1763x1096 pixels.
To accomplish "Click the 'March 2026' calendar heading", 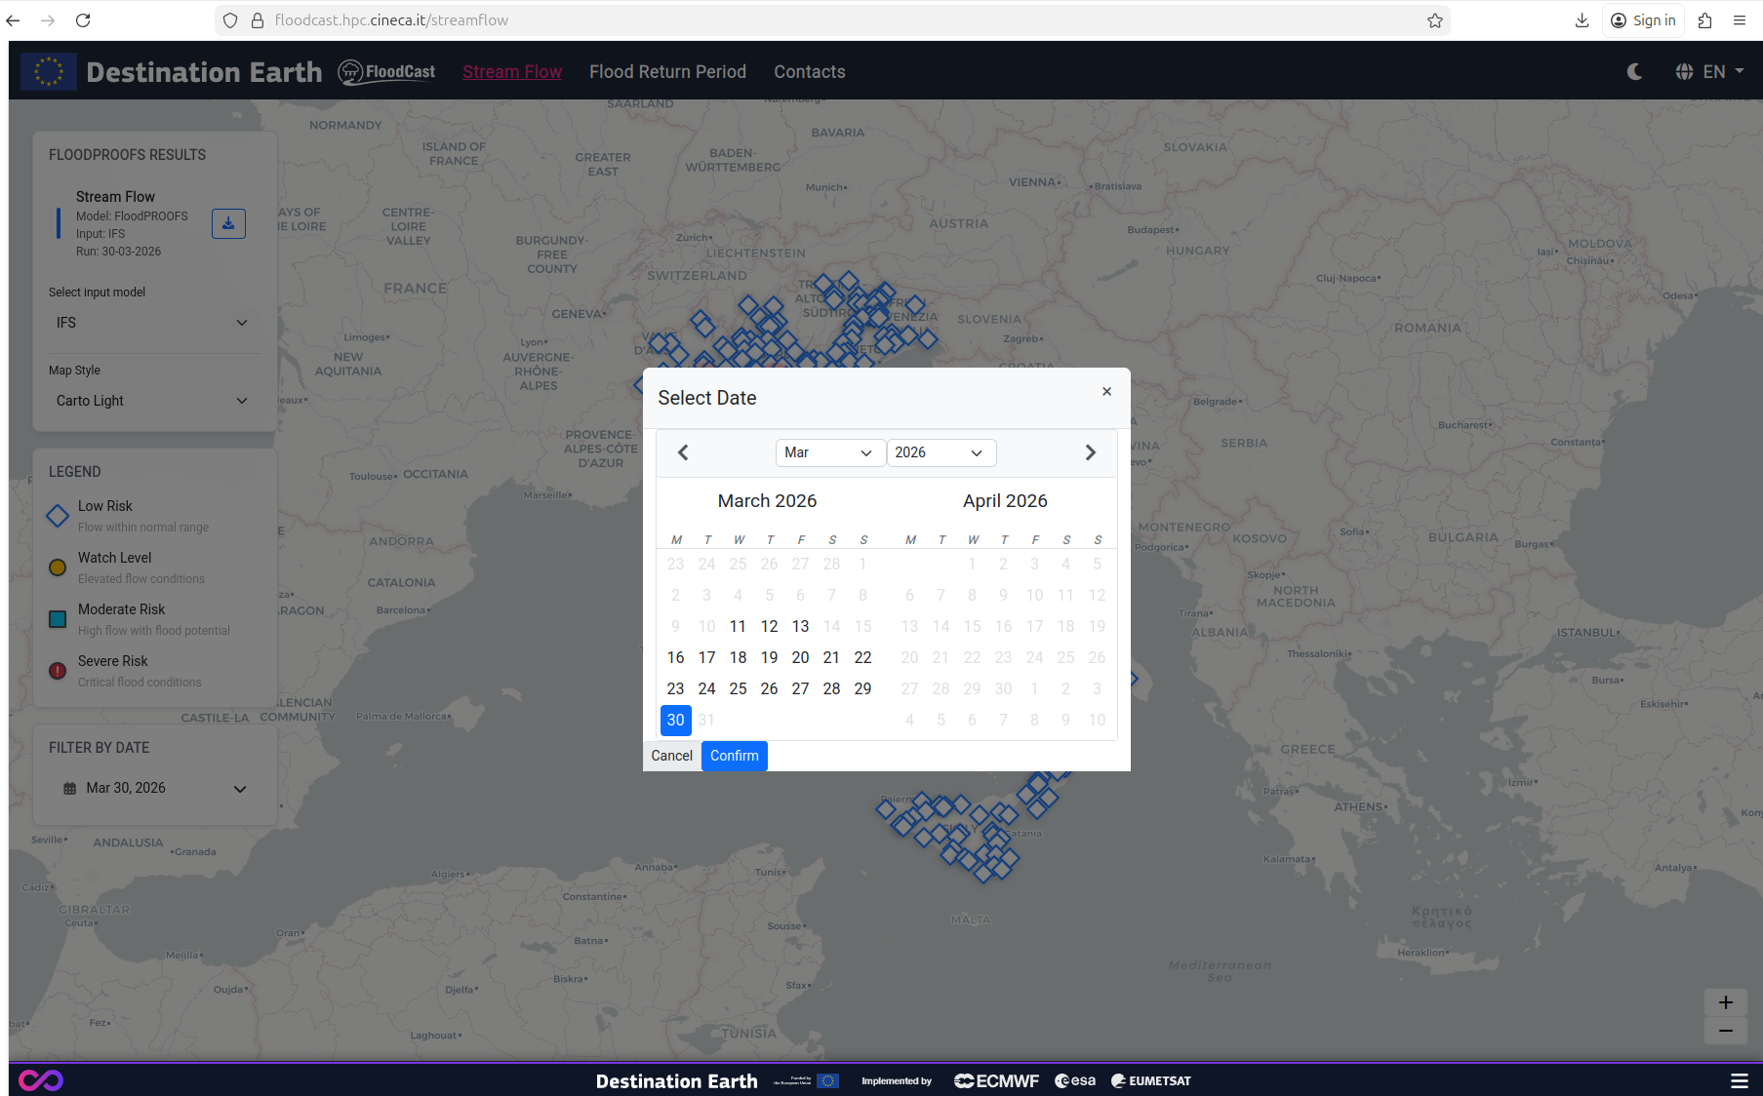I will (767, 501).
